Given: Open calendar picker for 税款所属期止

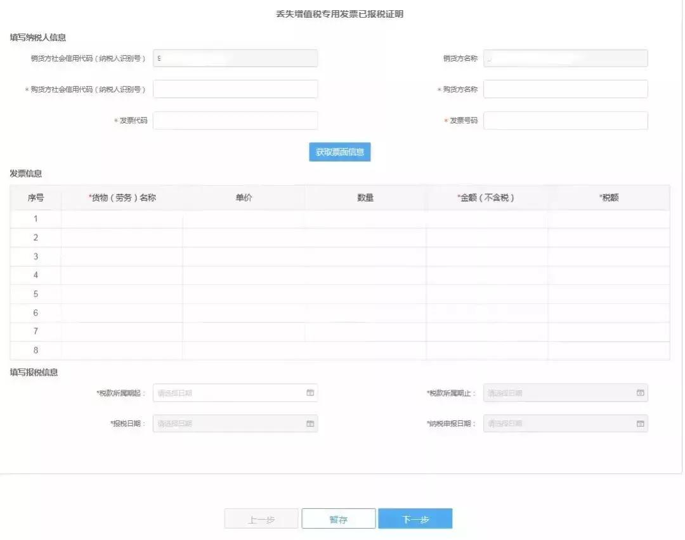Looking at the screenshot, I should (x=640, y=392).
